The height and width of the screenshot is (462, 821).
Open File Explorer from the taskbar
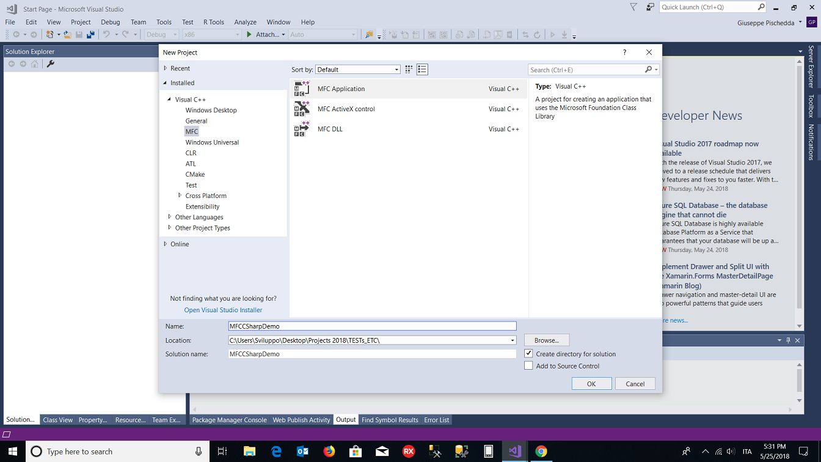tap(249, 452)
